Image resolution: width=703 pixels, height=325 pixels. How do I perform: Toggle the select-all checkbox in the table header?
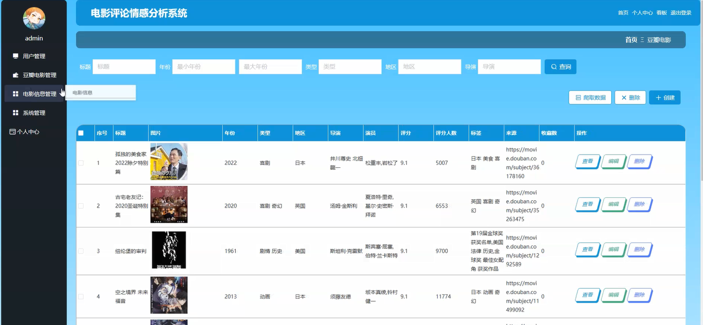81,133
